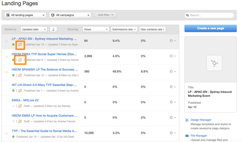
Task: Open the Design Manager link
Action: pyautogui.click(x=201, y=120)
